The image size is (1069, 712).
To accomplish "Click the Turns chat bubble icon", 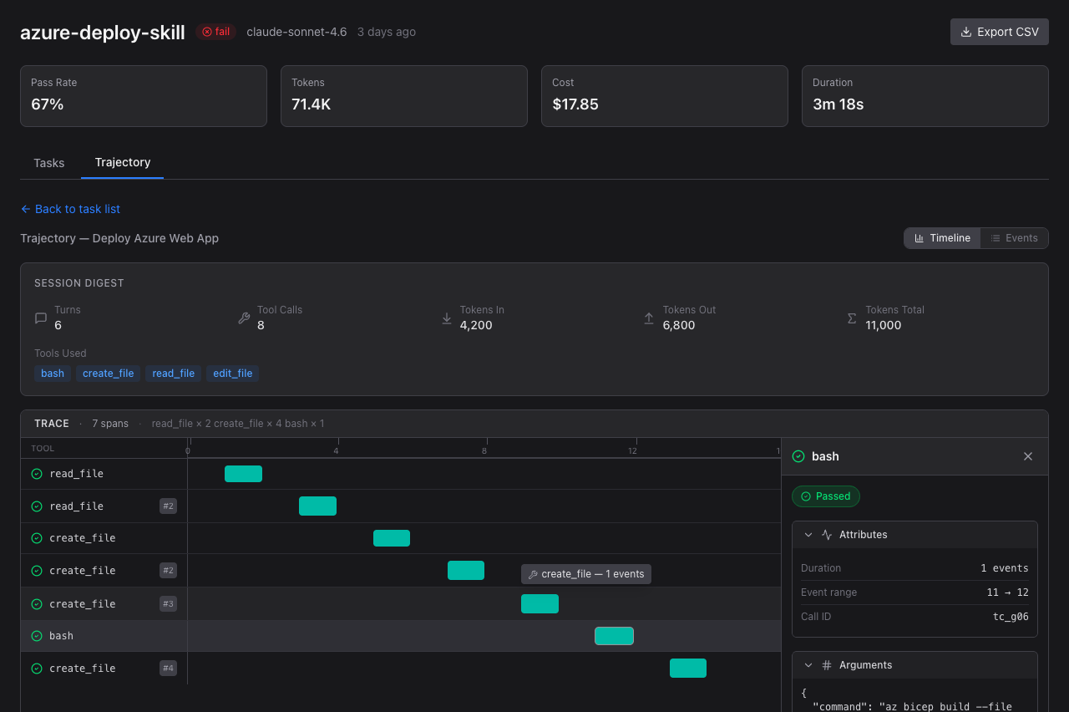I will point(41,318).
